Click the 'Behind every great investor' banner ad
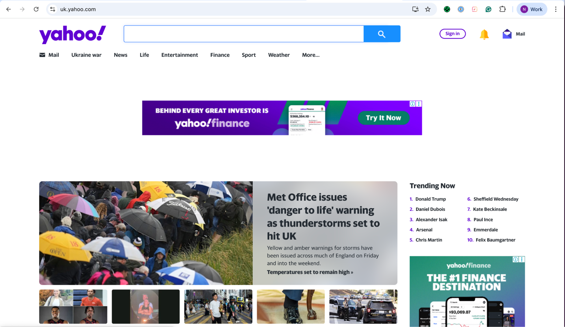The width and height of the screenshot is (565, 327). pyautogui.click(x=282, y=118)
